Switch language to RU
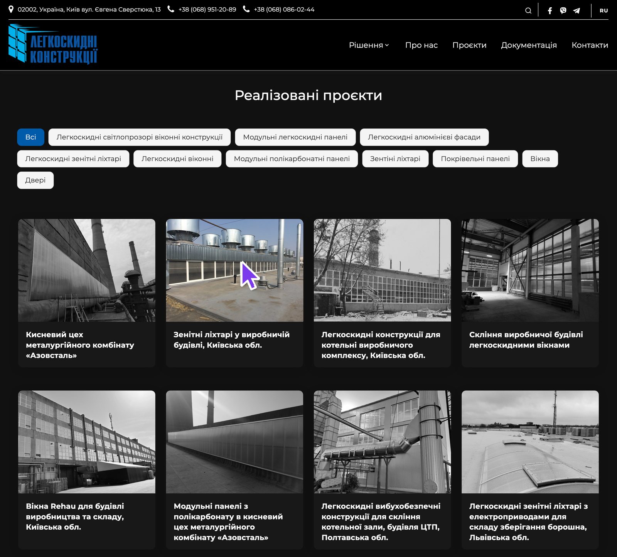The width and height of the screenshot is (617, 557). coord(604,10)
